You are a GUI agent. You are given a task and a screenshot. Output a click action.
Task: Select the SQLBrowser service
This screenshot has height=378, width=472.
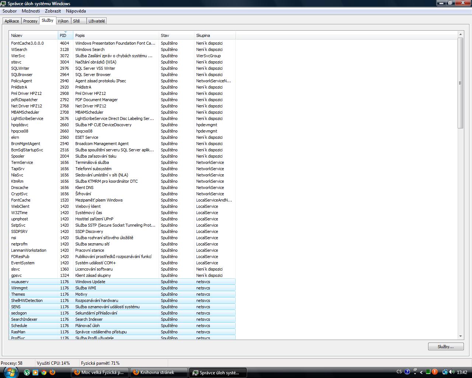(122, 75)
